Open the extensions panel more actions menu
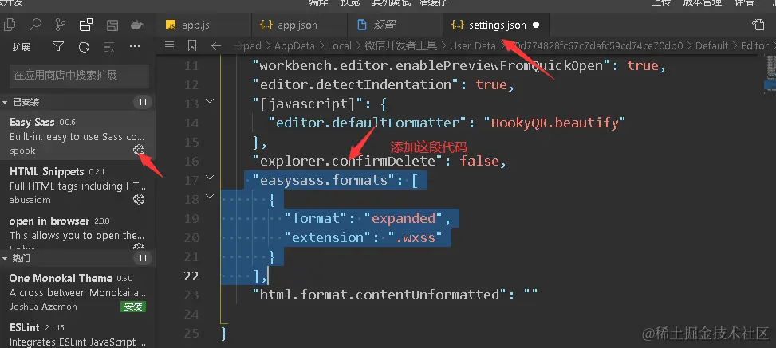Screen dimensions: 776x348 click(x=135, y=46)
